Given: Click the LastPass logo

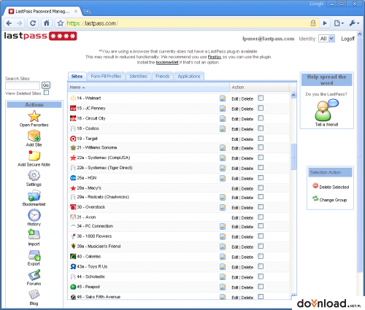Looking at the screenshot, I should point(40,36).
